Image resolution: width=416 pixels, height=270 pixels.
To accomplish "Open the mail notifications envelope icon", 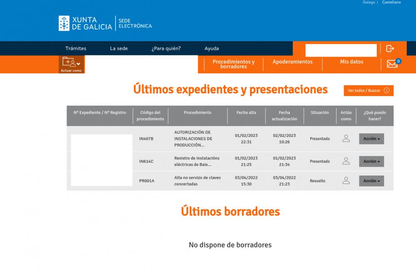I will 392,64.
